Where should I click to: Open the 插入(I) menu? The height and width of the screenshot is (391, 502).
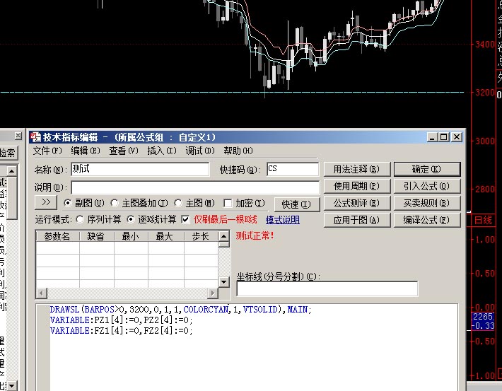point(162,151)
